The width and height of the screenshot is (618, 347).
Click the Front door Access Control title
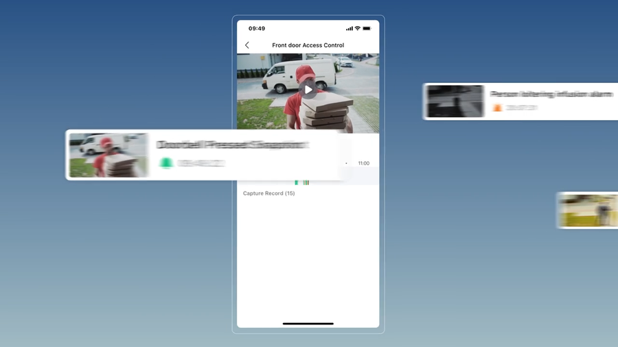[x=308, y=45]
